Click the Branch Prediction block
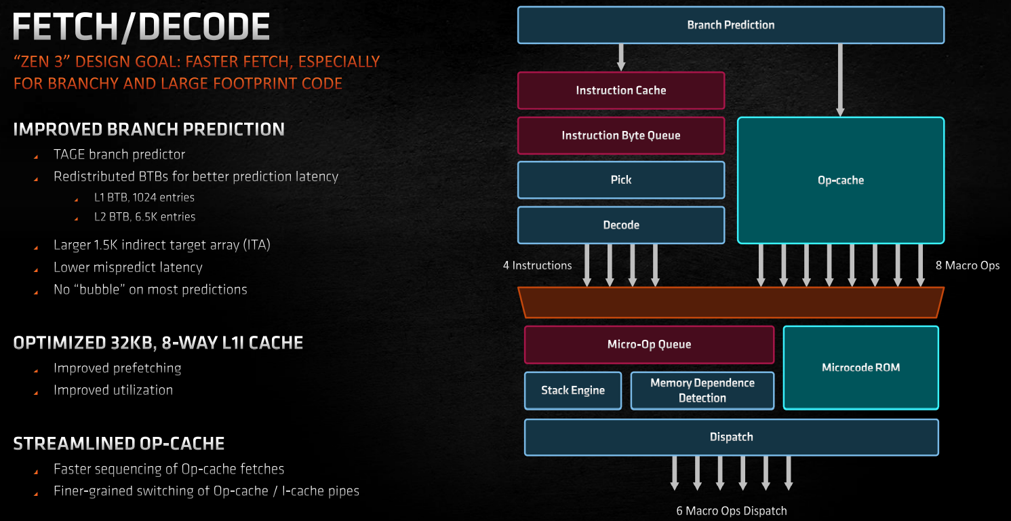The image size is (1011, 521). coord(730,25)
